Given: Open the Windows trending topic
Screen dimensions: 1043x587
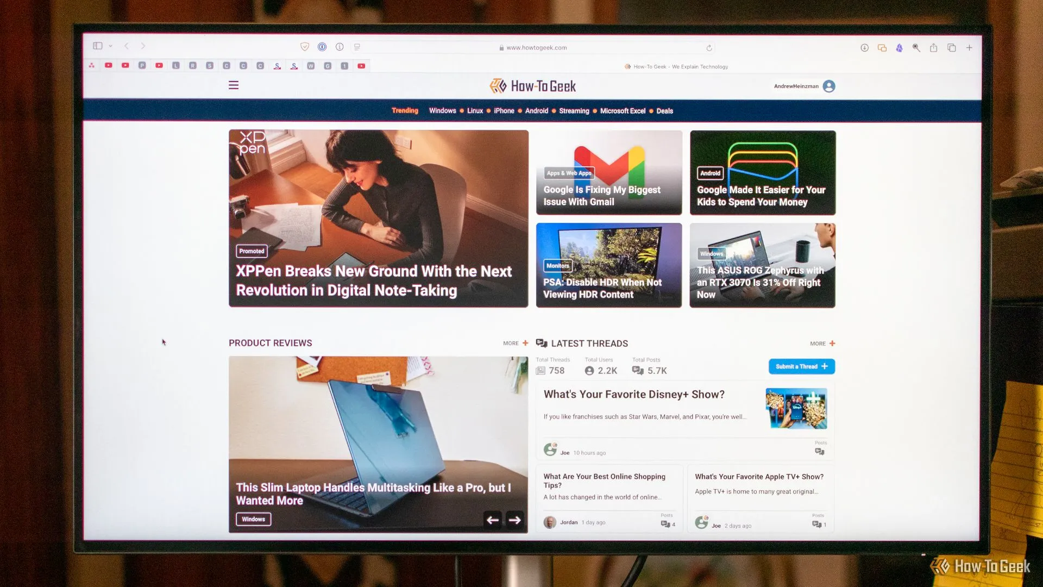Looking at the screenshot, I should click(443, 111).
